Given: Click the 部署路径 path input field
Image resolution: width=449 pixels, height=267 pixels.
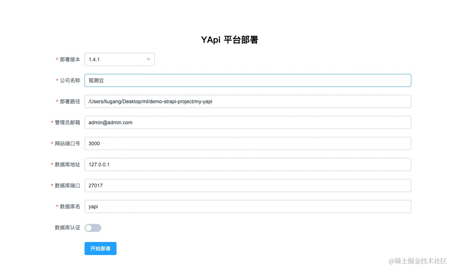Looking at the screenshot, I should click(x=248, y=101).
